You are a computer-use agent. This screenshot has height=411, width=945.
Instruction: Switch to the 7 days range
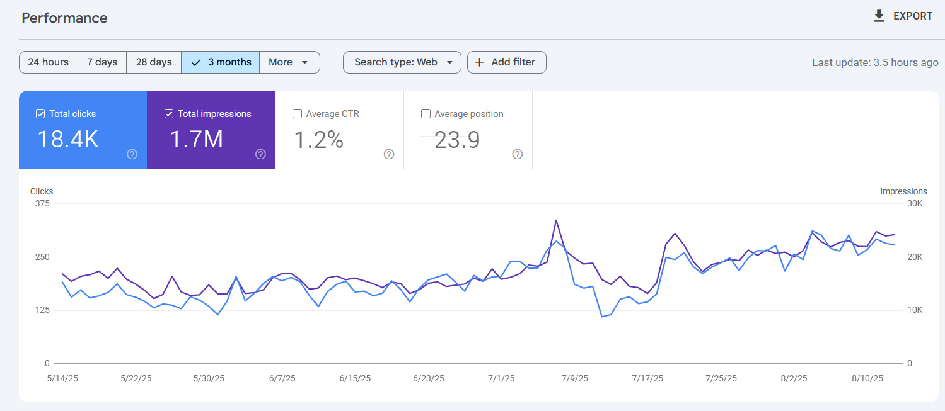pyautogui.click(x=102, y=62)
